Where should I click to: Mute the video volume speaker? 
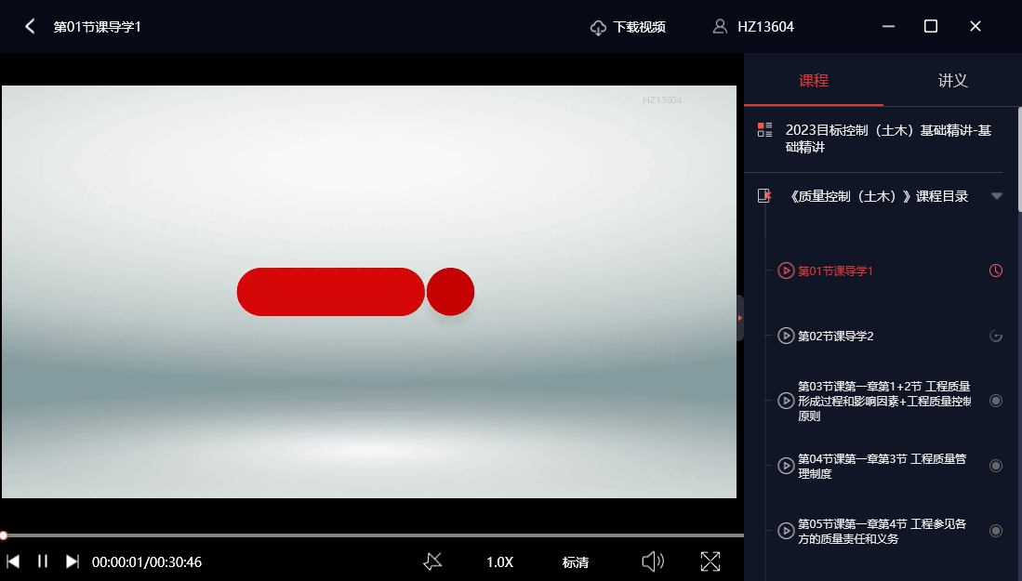click(653, 561)
